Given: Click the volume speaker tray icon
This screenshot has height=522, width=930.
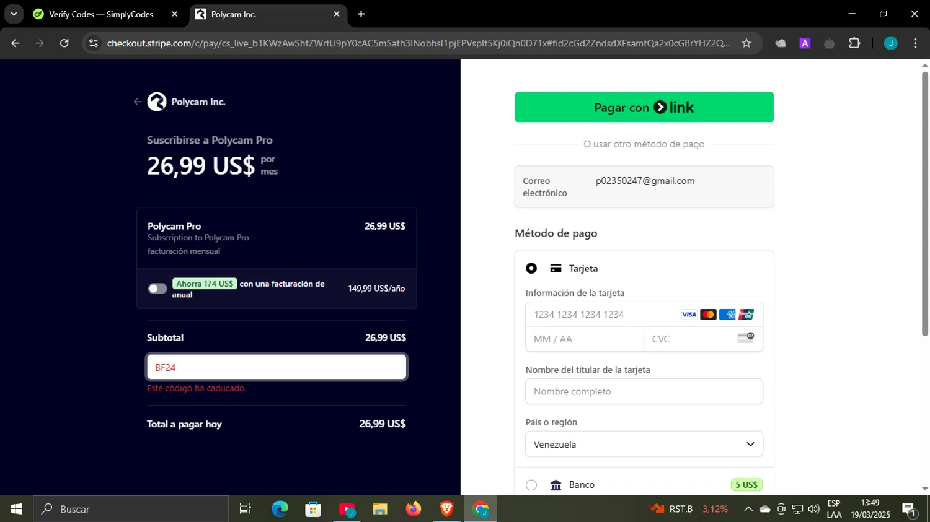Looking at the screenshot, I should point(814,509).
